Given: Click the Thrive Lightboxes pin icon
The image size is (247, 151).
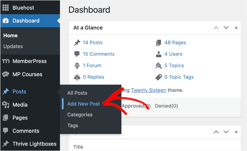Looking at the screenshot, I should [x=5, y=144].
